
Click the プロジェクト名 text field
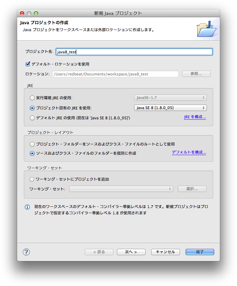(x=134, y=52)
